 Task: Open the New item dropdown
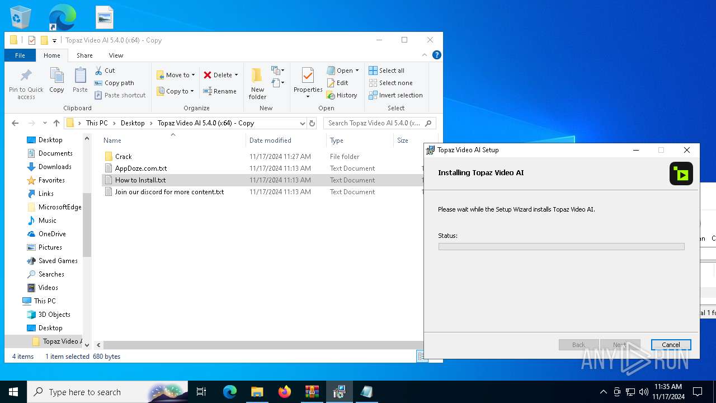click(278, 71)
